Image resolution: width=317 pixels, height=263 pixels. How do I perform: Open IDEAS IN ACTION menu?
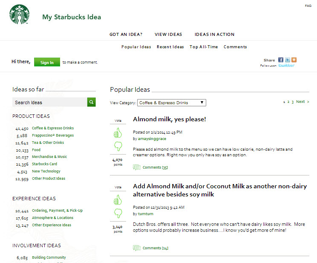[x=214, y=35]
